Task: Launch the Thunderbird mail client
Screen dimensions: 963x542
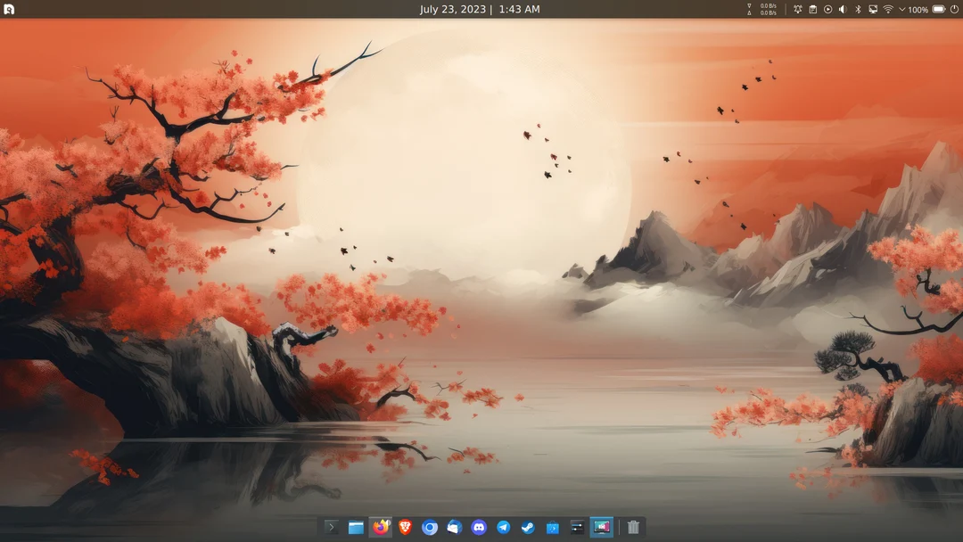Action: (453, 527)
